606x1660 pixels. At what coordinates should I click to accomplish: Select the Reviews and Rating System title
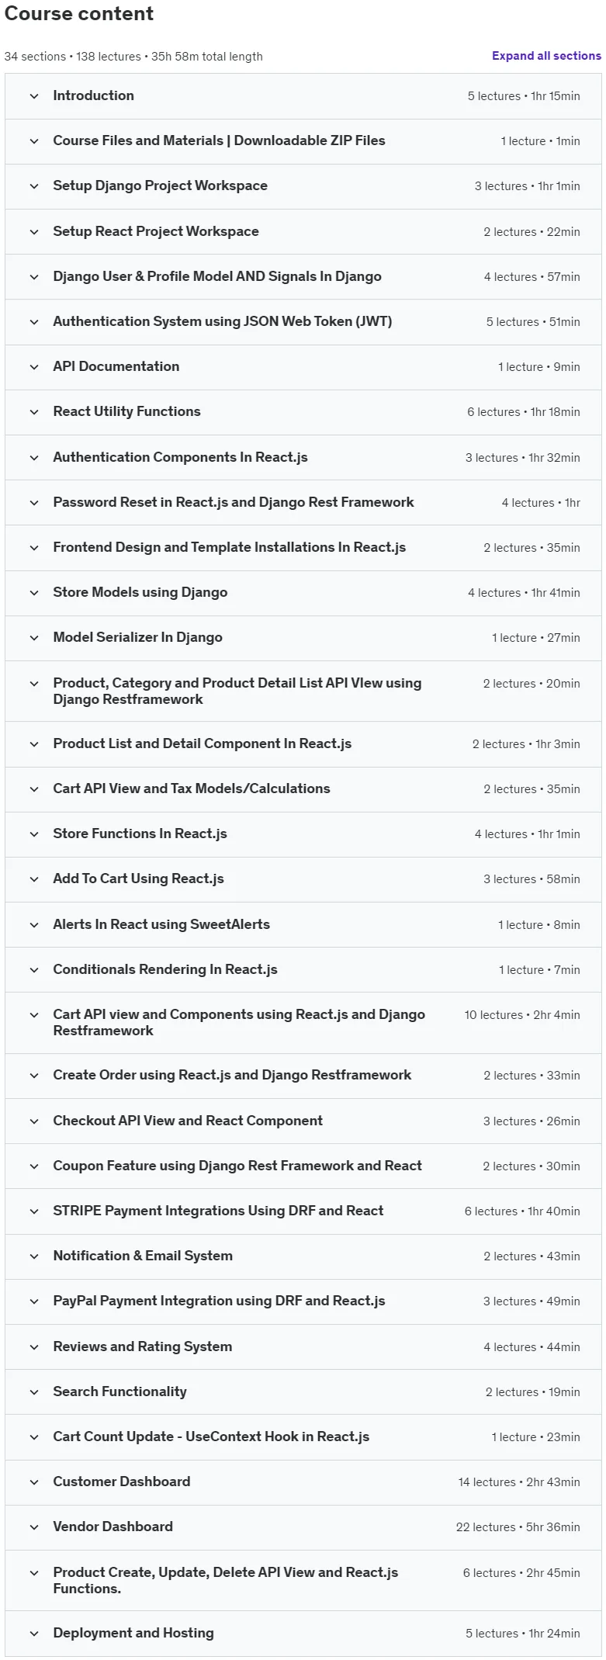coord(143,1346)
